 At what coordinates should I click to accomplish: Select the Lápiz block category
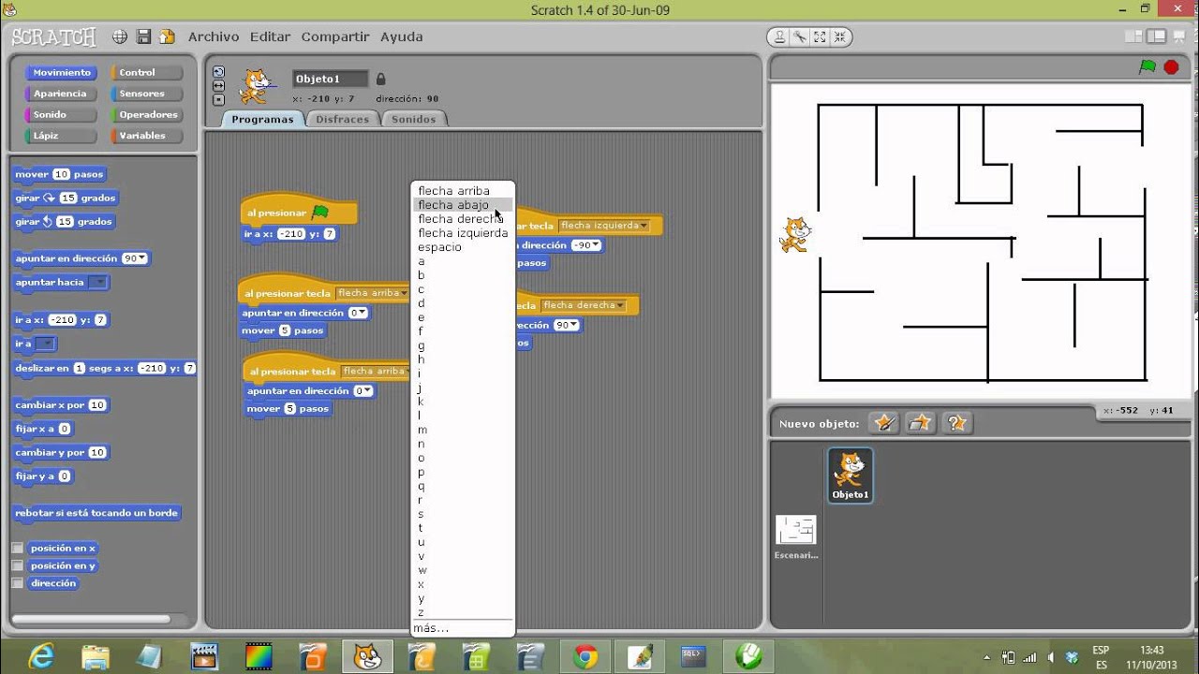tap(61, 136)
